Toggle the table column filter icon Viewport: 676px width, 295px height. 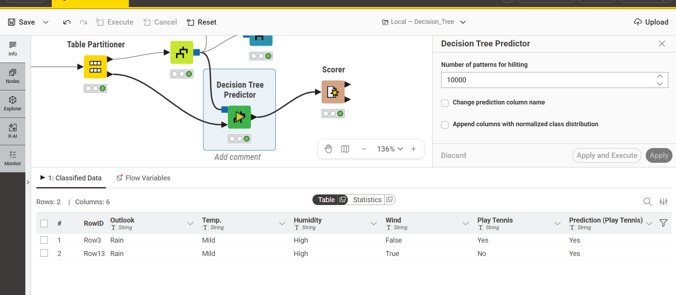pos(663,223)
